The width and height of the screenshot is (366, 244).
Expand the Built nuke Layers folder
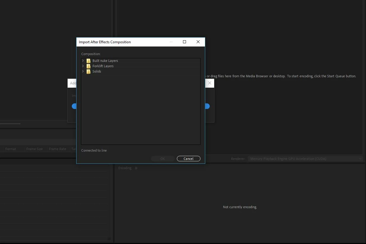tap(83, 61)
